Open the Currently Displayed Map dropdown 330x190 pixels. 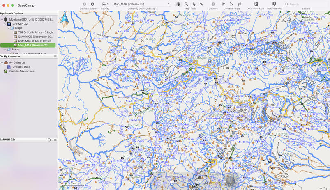pos(141,4)
